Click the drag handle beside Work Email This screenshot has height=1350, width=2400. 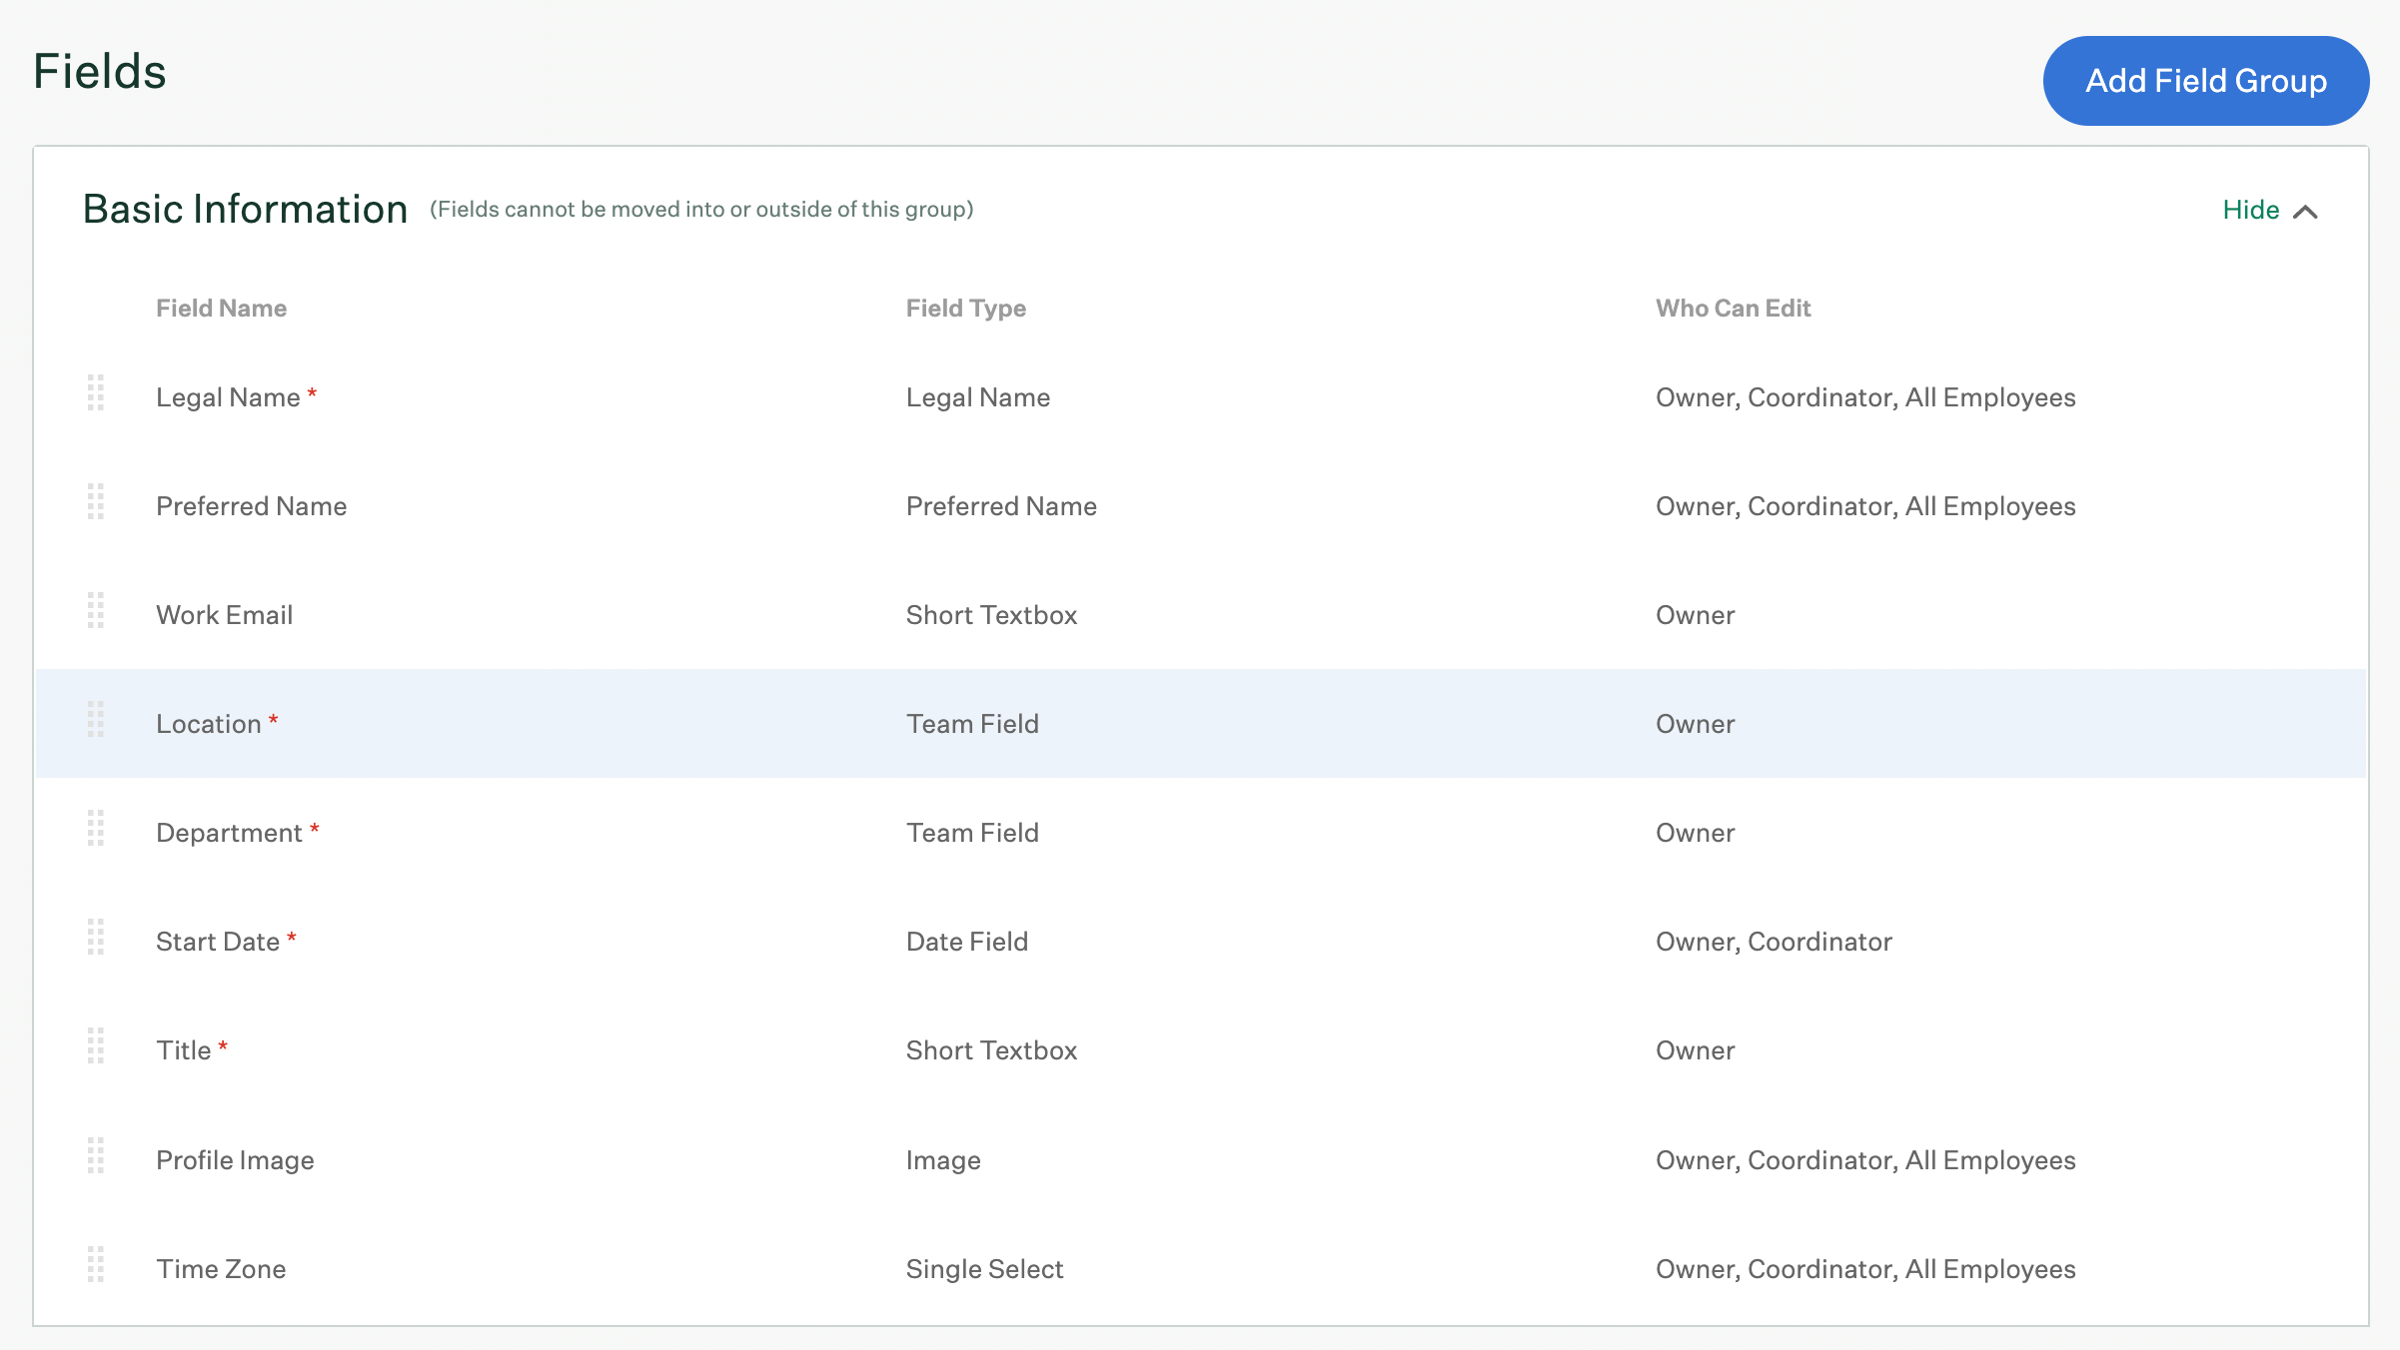(x=96, y=610)
